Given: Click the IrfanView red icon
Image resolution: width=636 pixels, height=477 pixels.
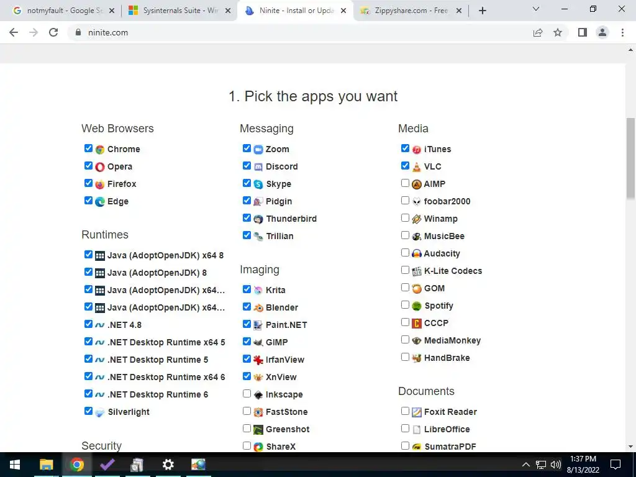Looking at the screenshot, I should pos(258,360).
